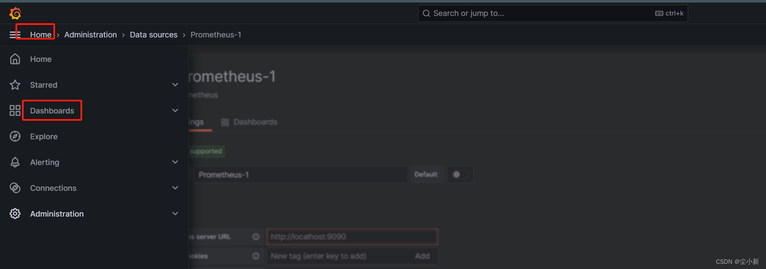Open Starred in the sidebar menu
Screen dimensions: 766x269
pos(43,85)
